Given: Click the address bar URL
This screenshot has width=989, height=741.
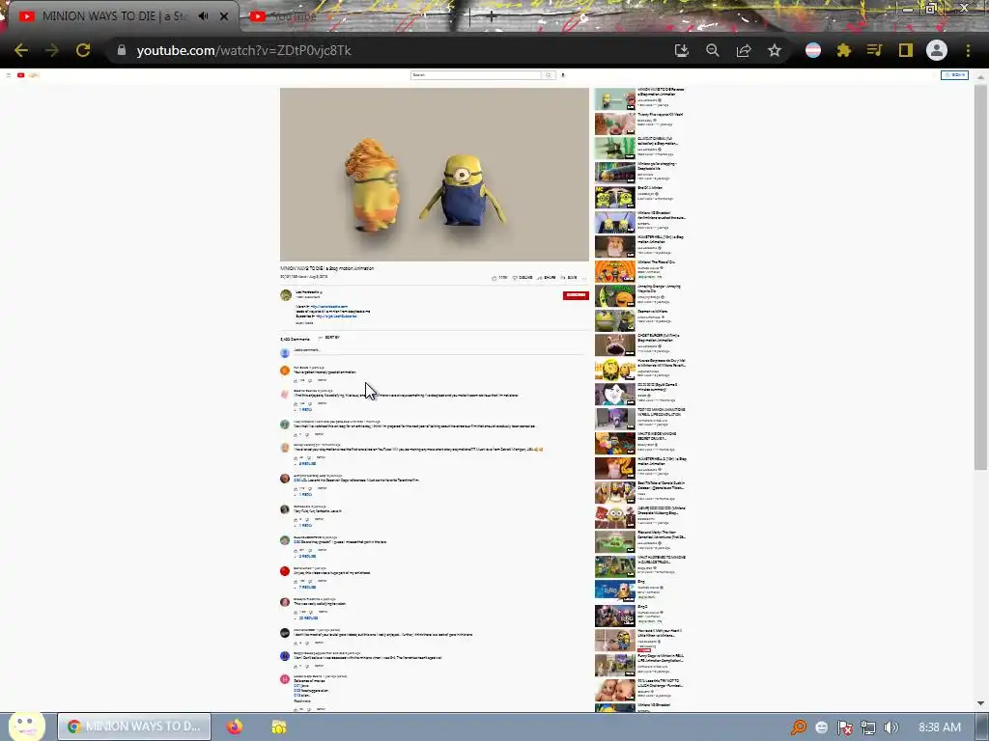Looking at the screenshot, I should pyautogui.click(x=243, y=50).
